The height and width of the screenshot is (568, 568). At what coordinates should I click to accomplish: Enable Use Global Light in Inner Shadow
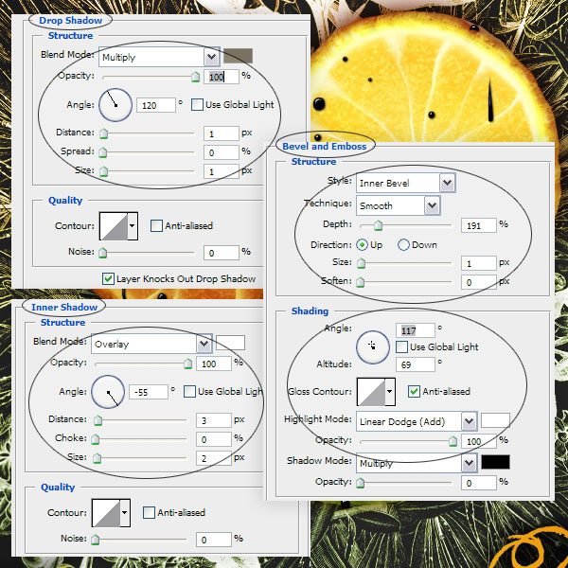pos(190,392)
